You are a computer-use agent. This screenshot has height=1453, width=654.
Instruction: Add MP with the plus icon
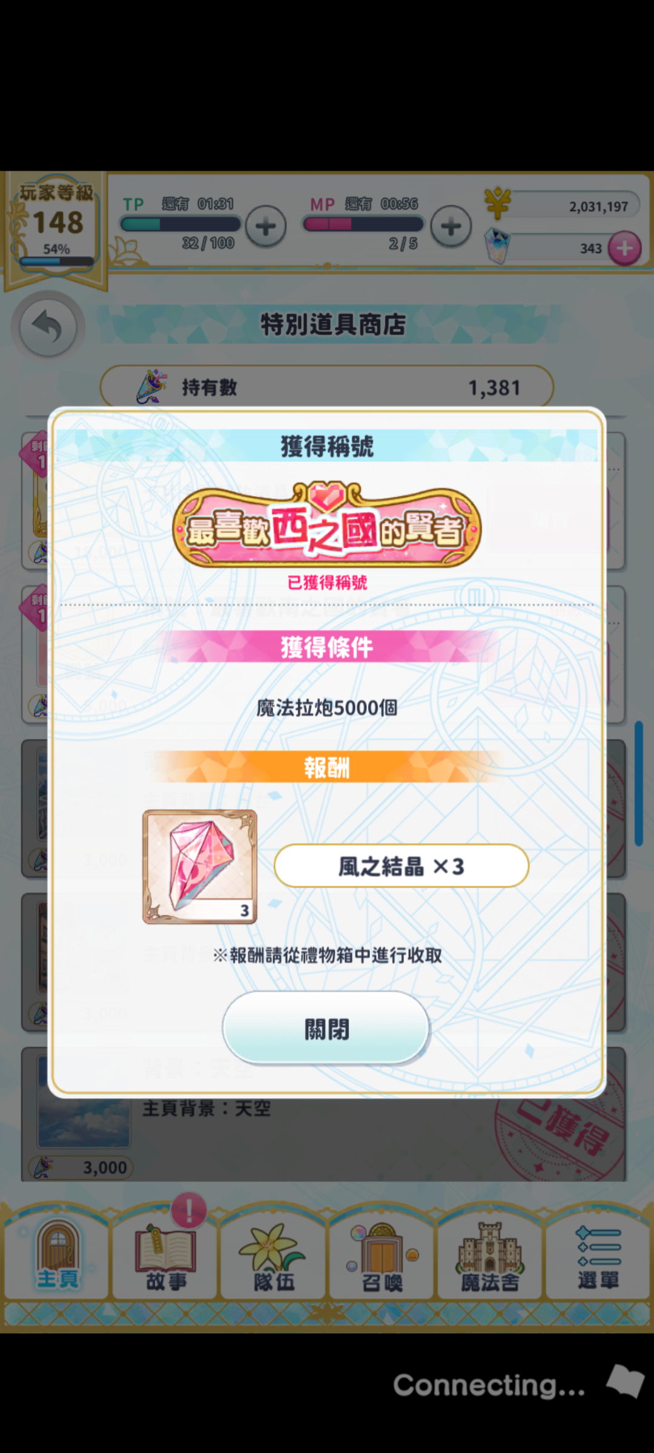(x=451, y=226)
